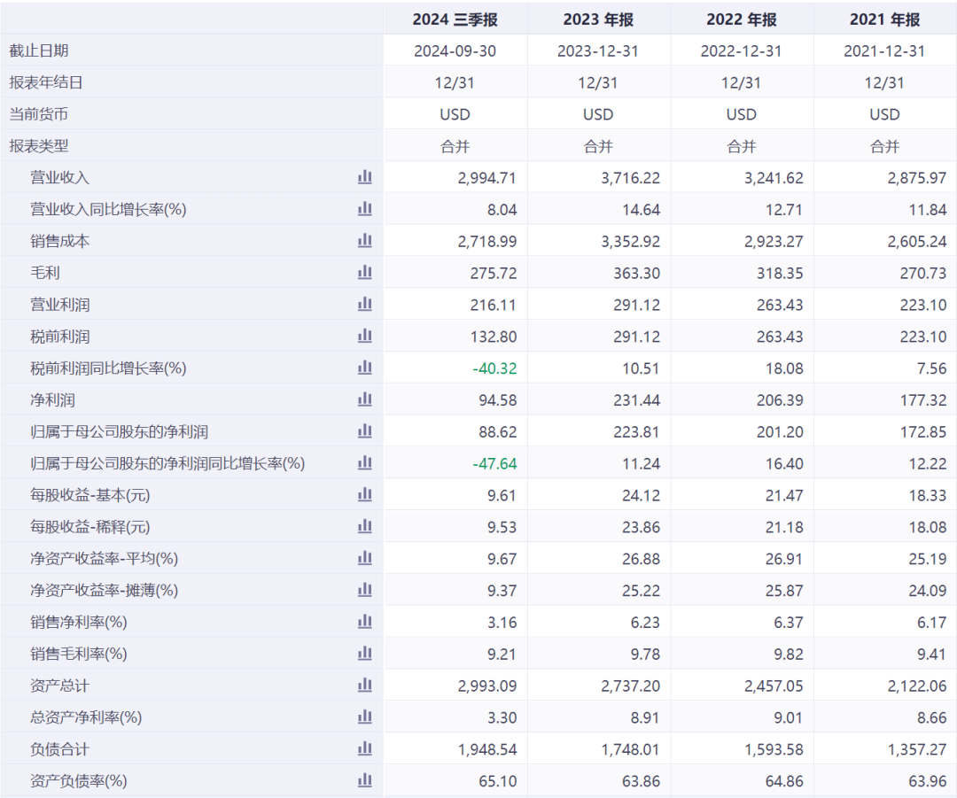The height and width of the screenshot is (798, 957).
Task: Click chart icon next to 资产负债率(%)
Action: pyautogui.click(x=364, y=781)
